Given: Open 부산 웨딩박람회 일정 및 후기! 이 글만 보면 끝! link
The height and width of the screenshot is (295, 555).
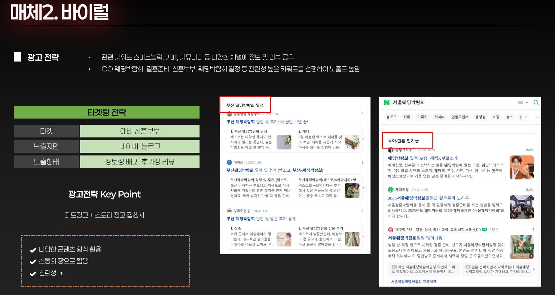Looking at the screenshot, I should coord(267,122).
